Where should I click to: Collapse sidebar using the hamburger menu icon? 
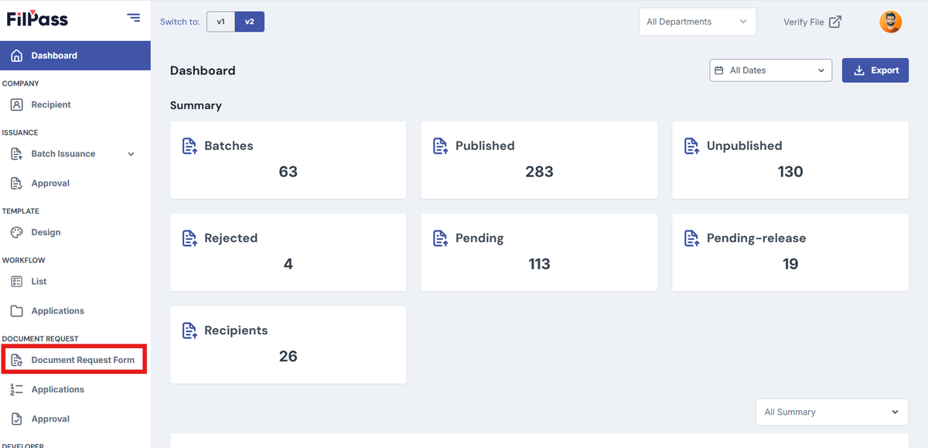[134, 18]
